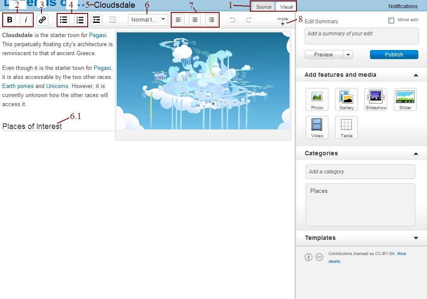Insert a Slider feature

(x=405, y=100)
